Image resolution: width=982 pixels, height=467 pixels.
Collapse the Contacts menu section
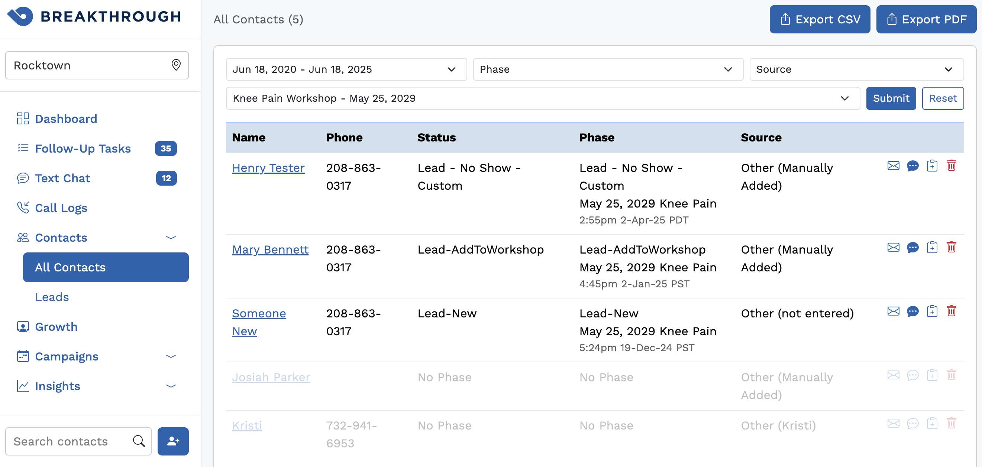pyautogui.click(x=171, y=238)
